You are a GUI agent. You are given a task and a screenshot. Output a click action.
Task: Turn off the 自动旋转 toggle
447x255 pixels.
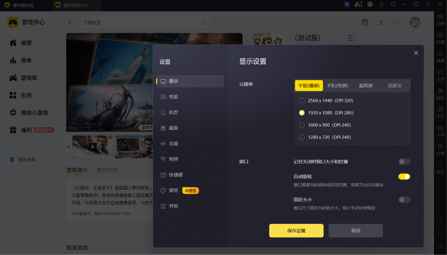pos(404,177)
